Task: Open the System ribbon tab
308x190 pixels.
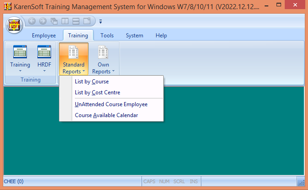Action: (x=135, y=36)
